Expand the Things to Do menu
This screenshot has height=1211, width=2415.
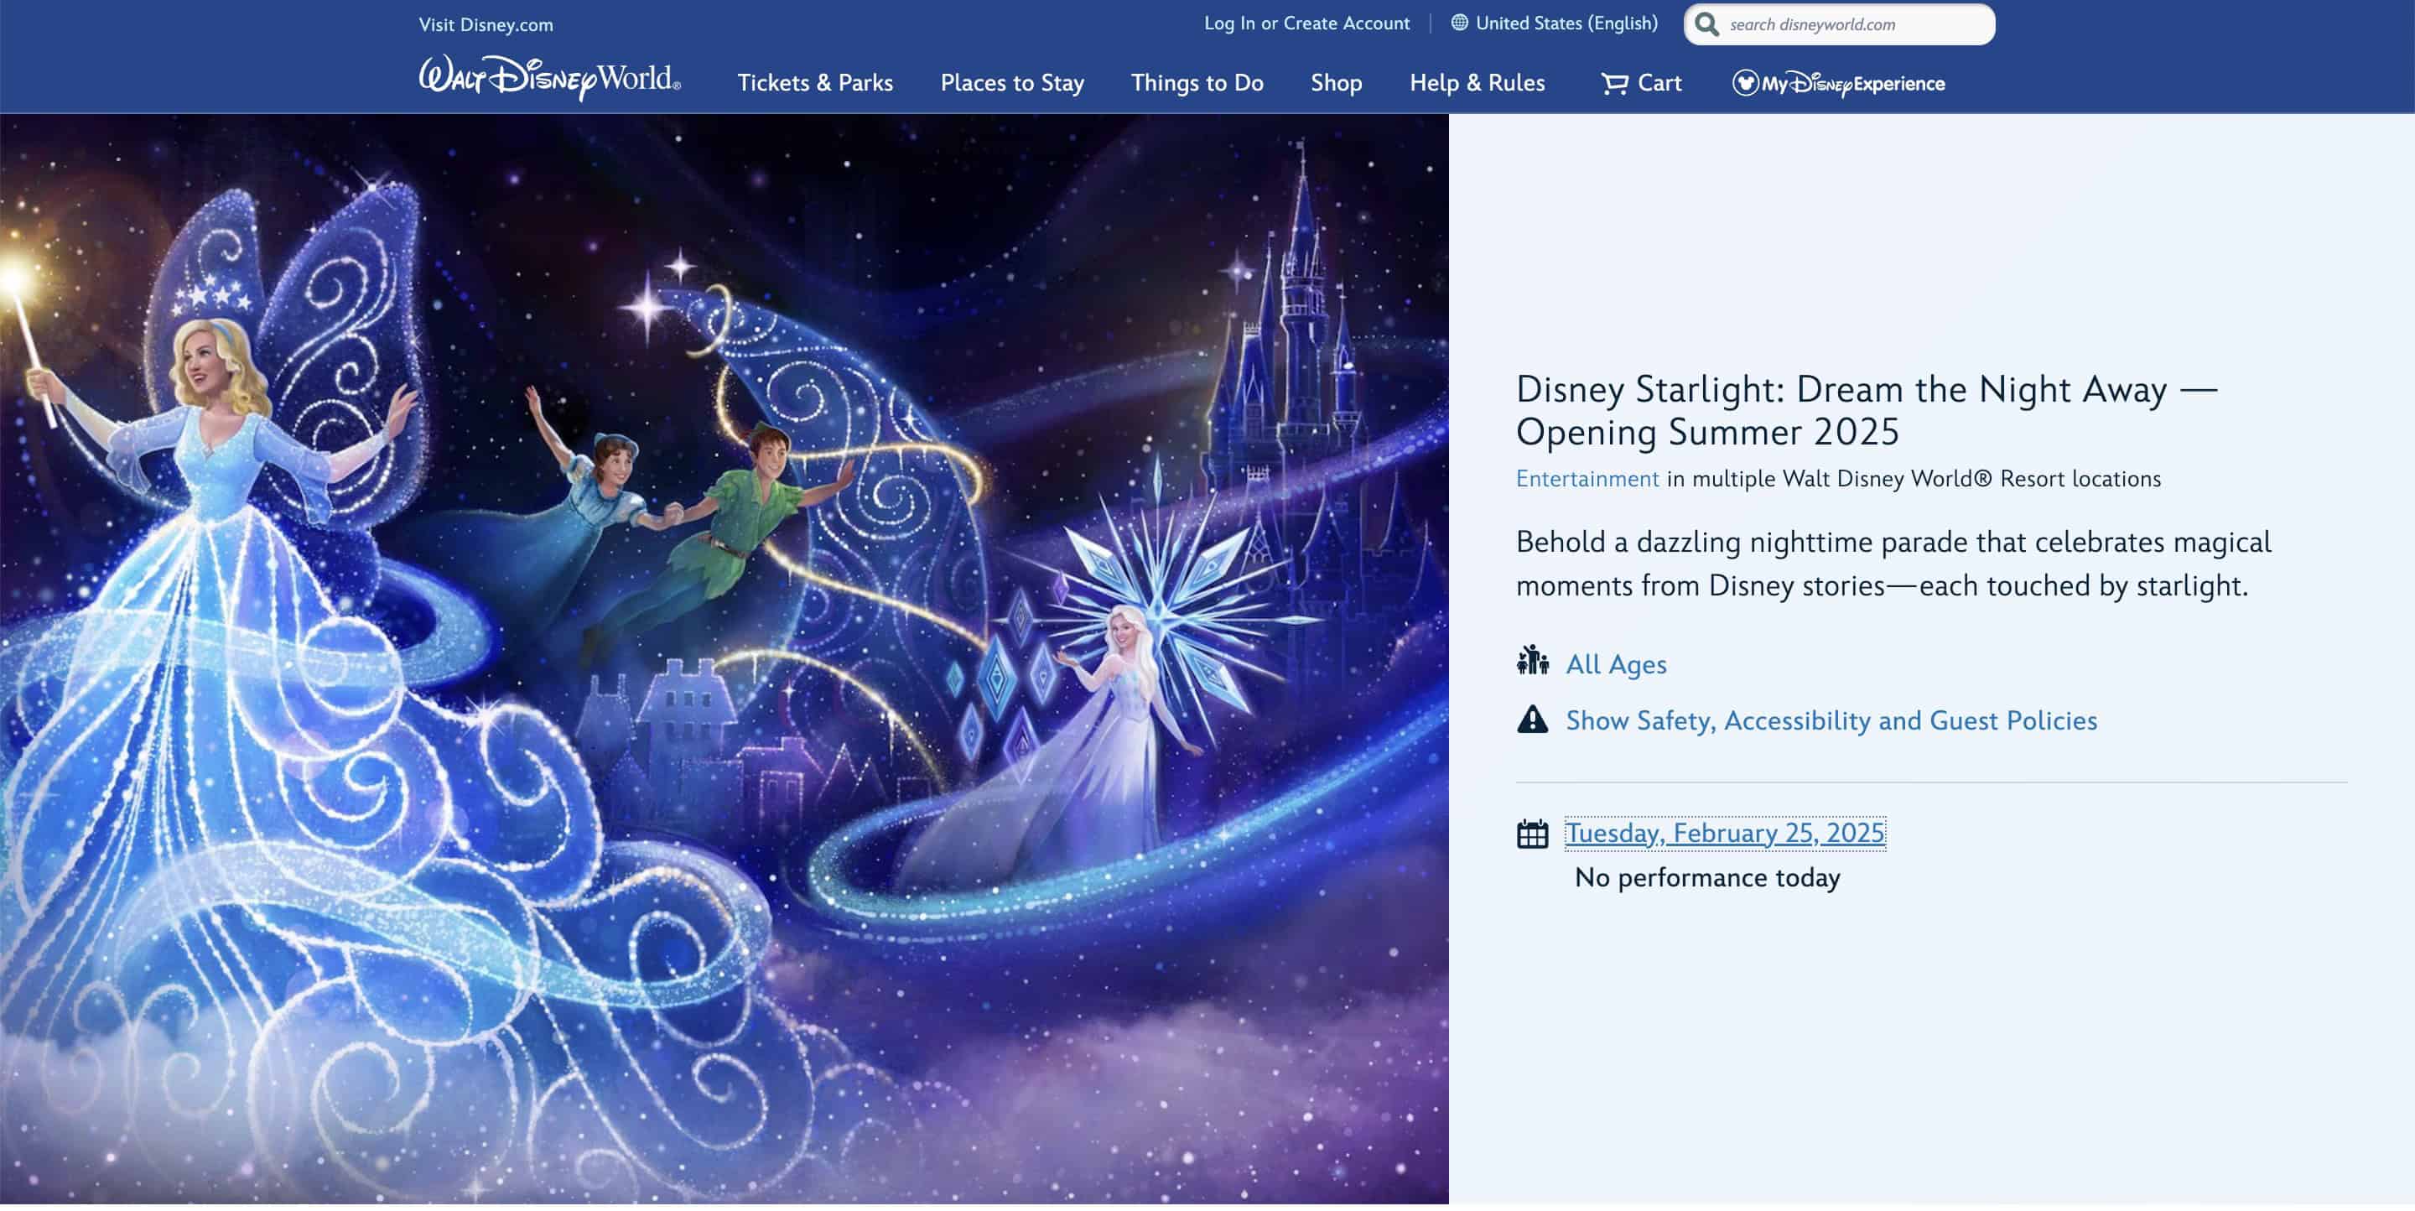pos(1197,83)
